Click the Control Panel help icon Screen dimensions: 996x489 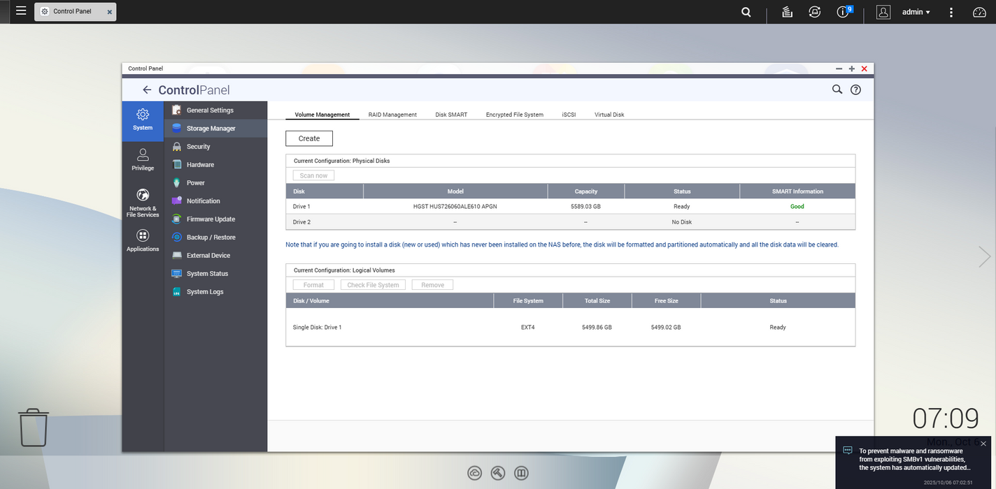pos(855,89)
